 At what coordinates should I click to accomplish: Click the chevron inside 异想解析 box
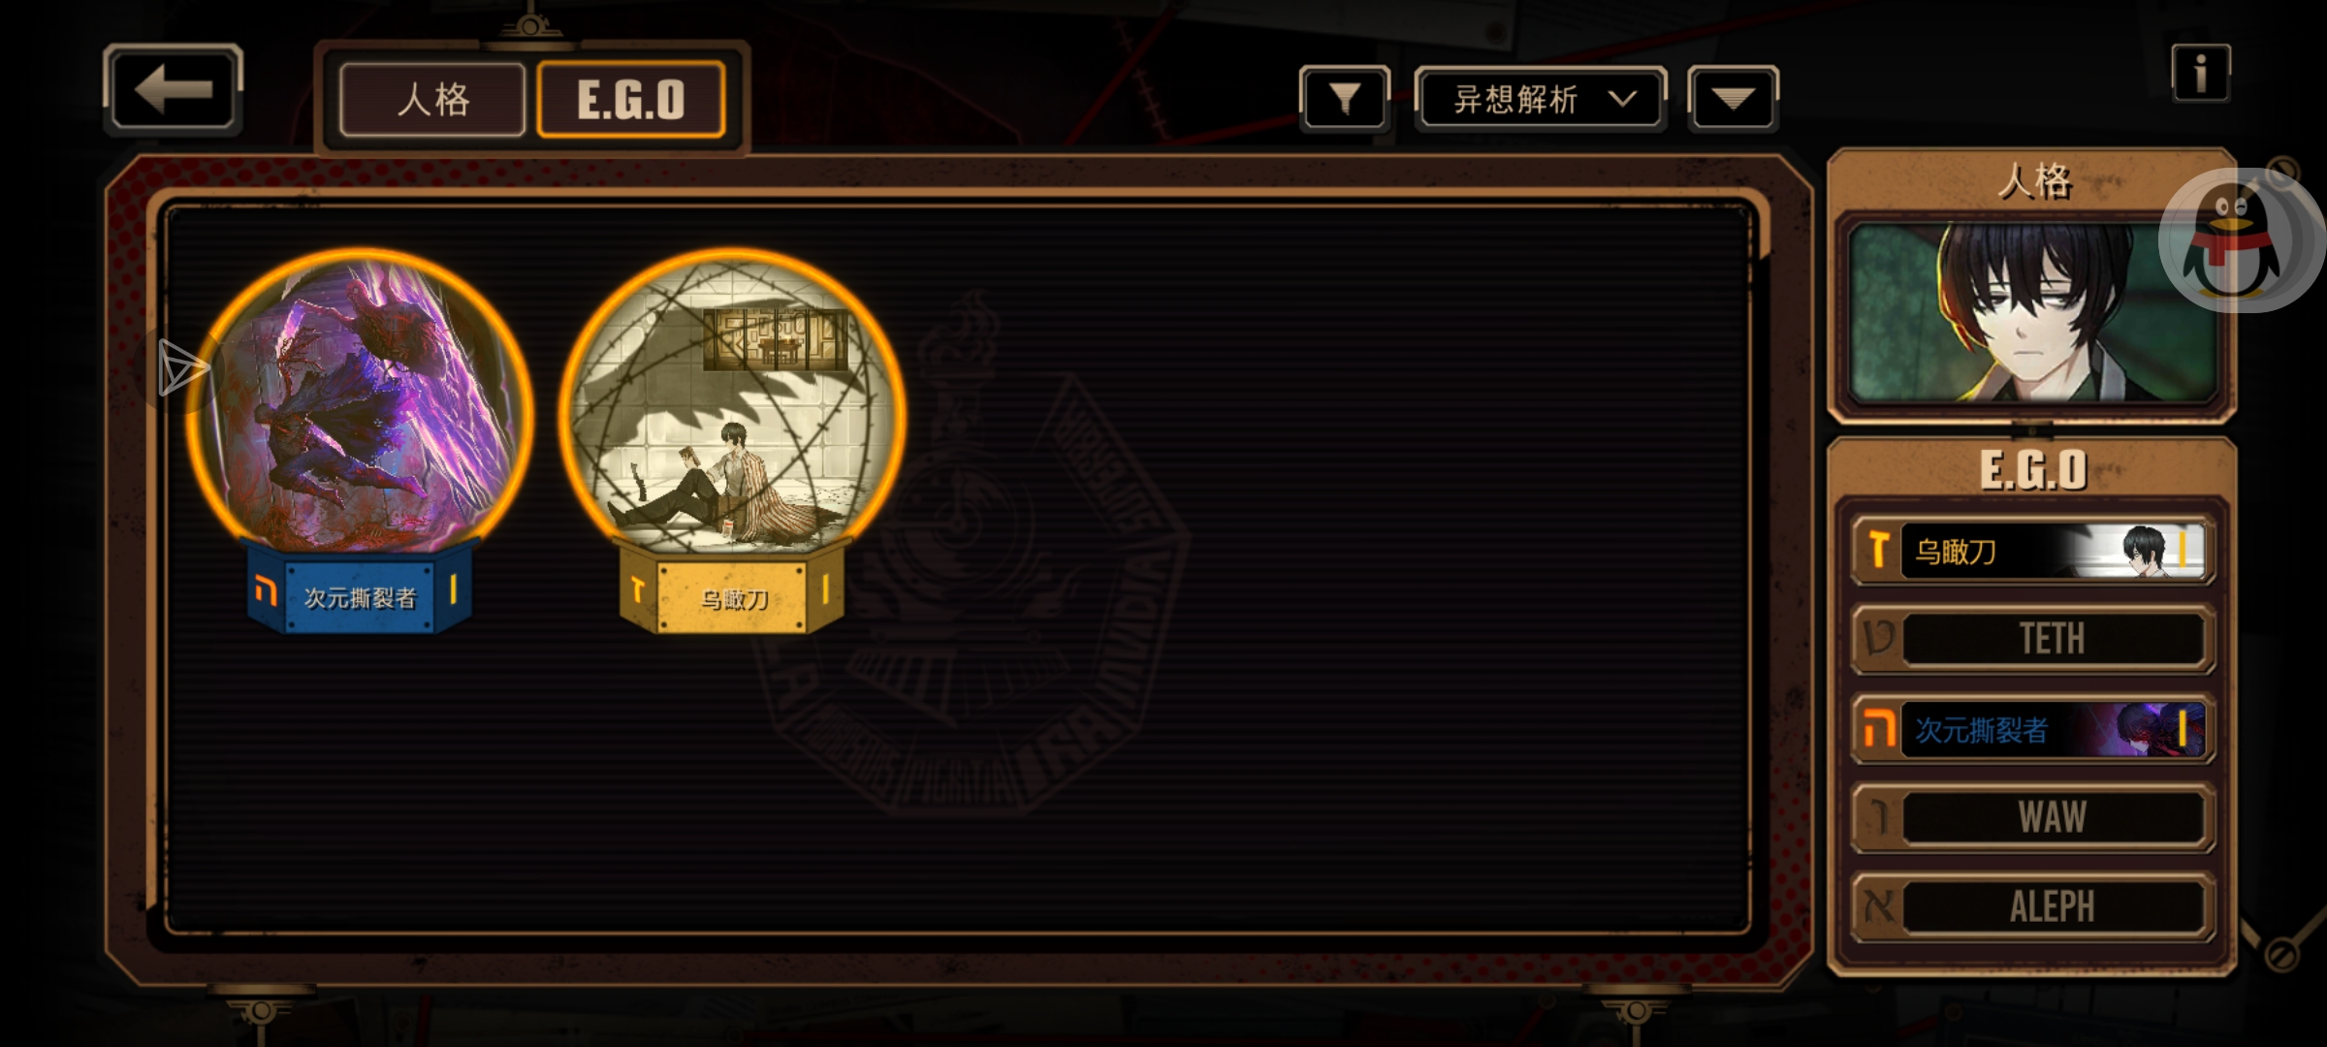point(1622,99)
